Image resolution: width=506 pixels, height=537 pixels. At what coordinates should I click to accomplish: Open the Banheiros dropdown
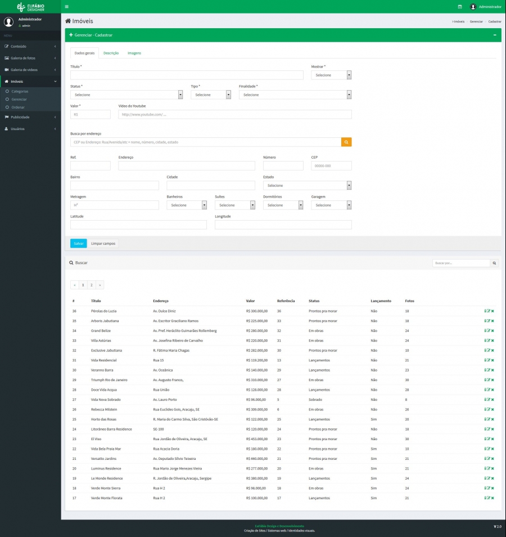point(187,205)
